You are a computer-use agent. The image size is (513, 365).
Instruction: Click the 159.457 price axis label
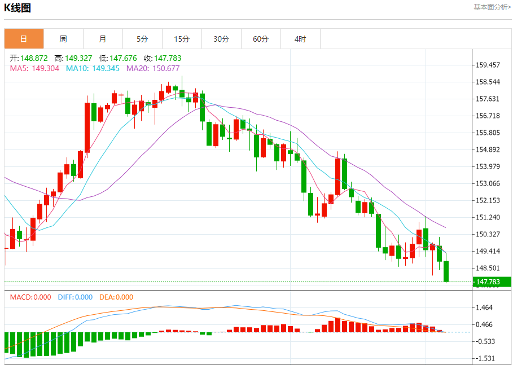(x=488, y=65)
